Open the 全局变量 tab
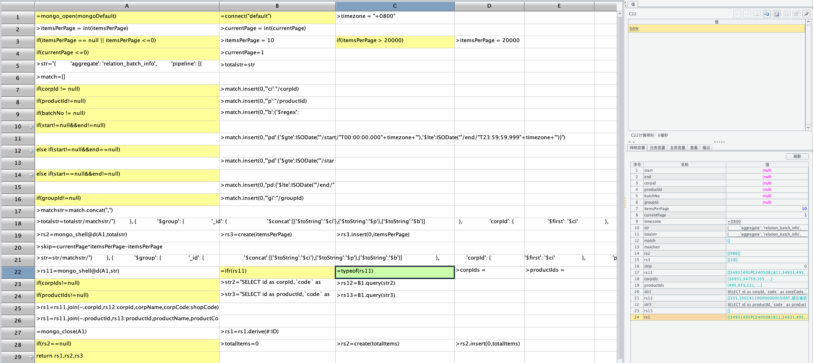 pyautogui.click(x=677, y=147)
